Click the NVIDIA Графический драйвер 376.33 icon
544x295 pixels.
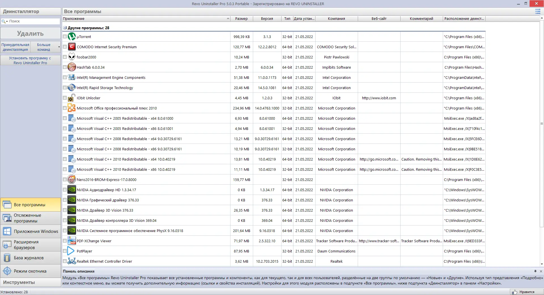(x=72, y=200)
